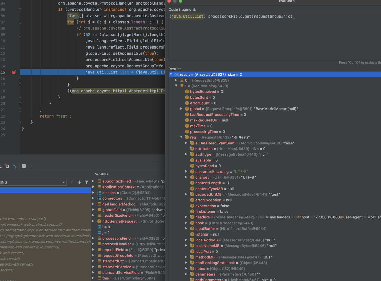Expand the global RequestGroupInfo field
The image size is (381, 281).
(x=181, y=109)
